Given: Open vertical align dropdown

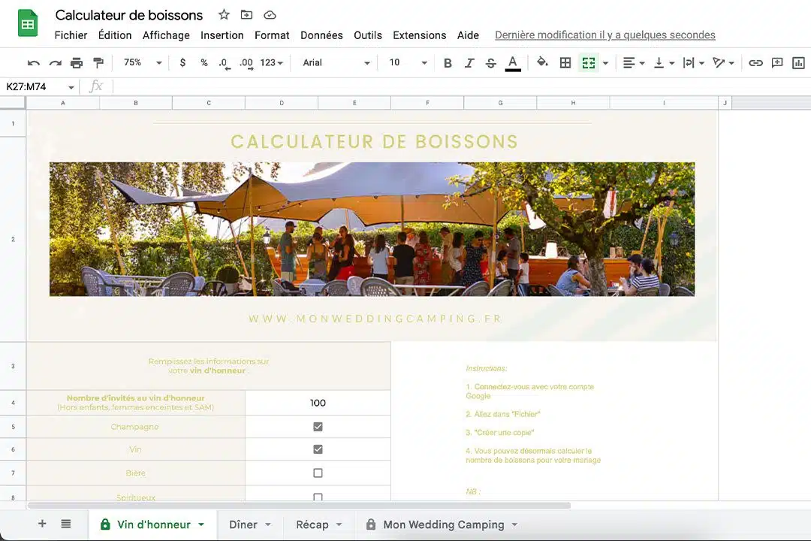Looking at the screenshot, I should pyautogui.click(x=664, y=62).
